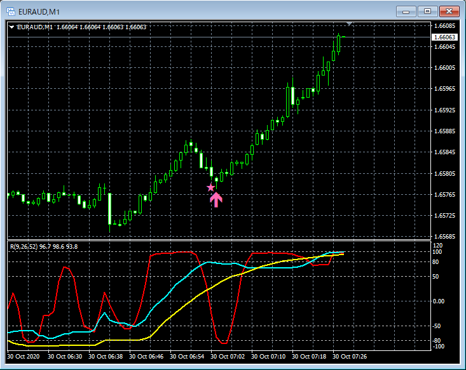The height and width of the screenshot is (370, 466).
Task: Click the indicator label R(9,26,52)
Action: pyautogui.click(x=24, y=247)
